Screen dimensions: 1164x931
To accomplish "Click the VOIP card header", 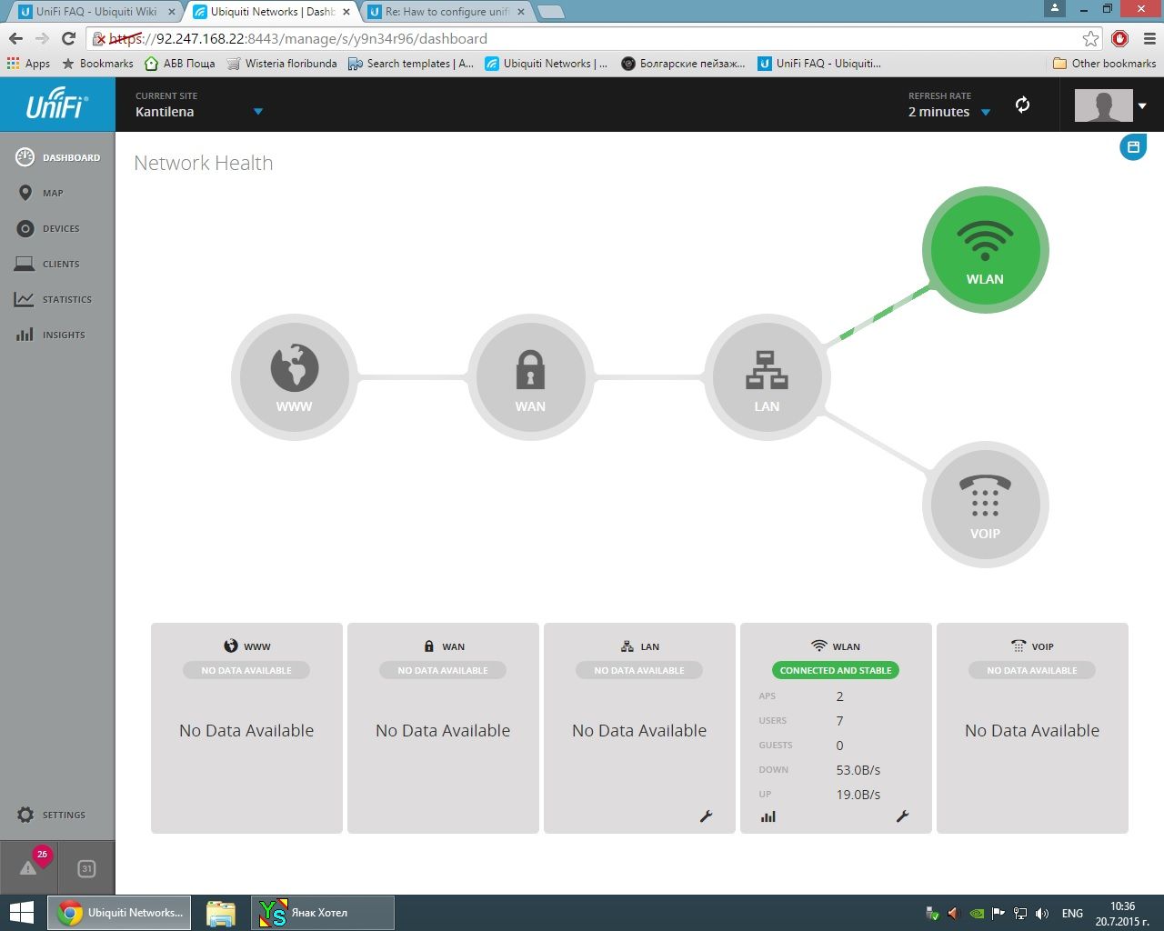I will [1032, 646].
